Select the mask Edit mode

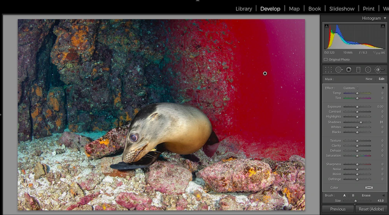click(381, 79)
